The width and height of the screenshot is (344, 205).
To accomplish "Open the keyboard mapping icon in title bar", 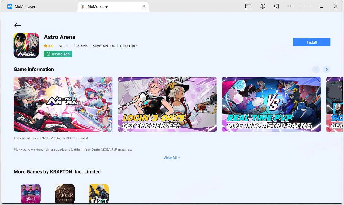I will pyautogui.click(x=248, y=6).
